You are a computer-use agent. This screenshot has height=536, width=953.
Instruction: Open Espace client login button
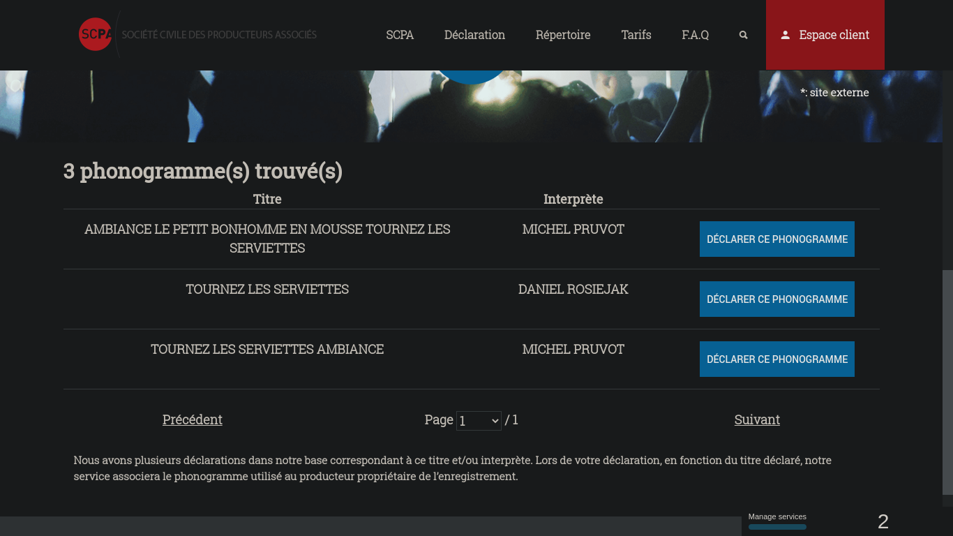[825, 35]
